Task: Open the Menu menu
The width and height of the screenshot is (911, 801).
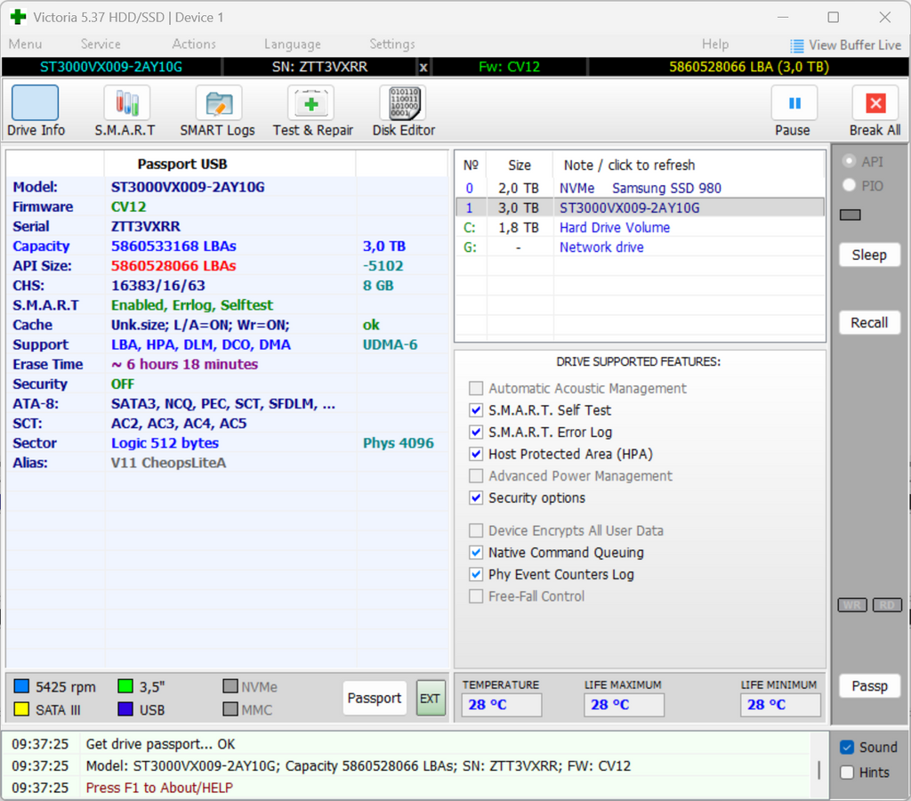Action: coord(25,44)
